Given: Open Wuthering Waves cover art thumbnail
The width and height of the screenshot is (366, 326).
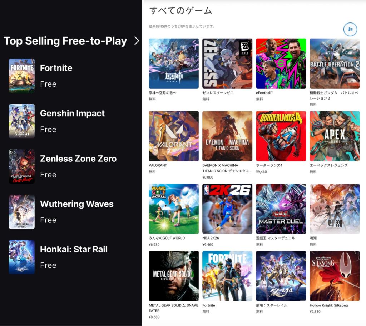Looking at the screenshot, I should [x=22, y=212].
